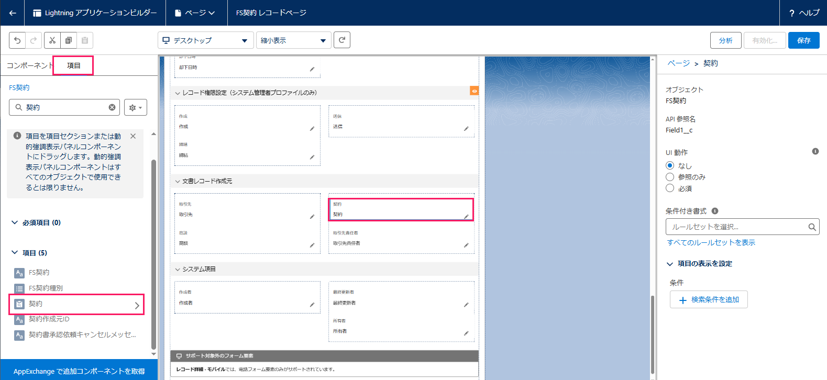Image resolution: width=827 pixels, height=380 pixels.
Task: Dismiss the drag-fields info message
Action: coord(133,136)
